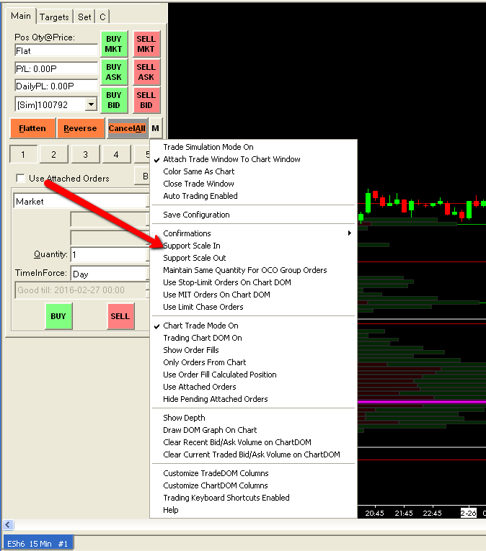
Task: Toggle Auto Trading Enabled
Action: [253, 196]
